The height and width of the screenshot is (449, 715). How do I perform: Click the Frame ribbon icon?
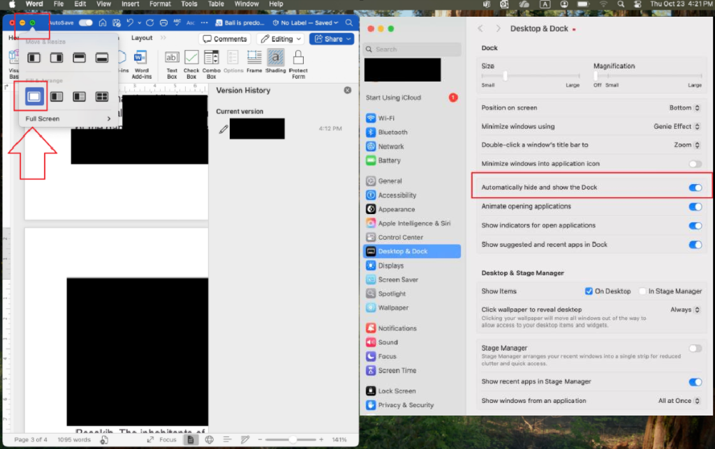pyautogui.click(x=254, y=61)
